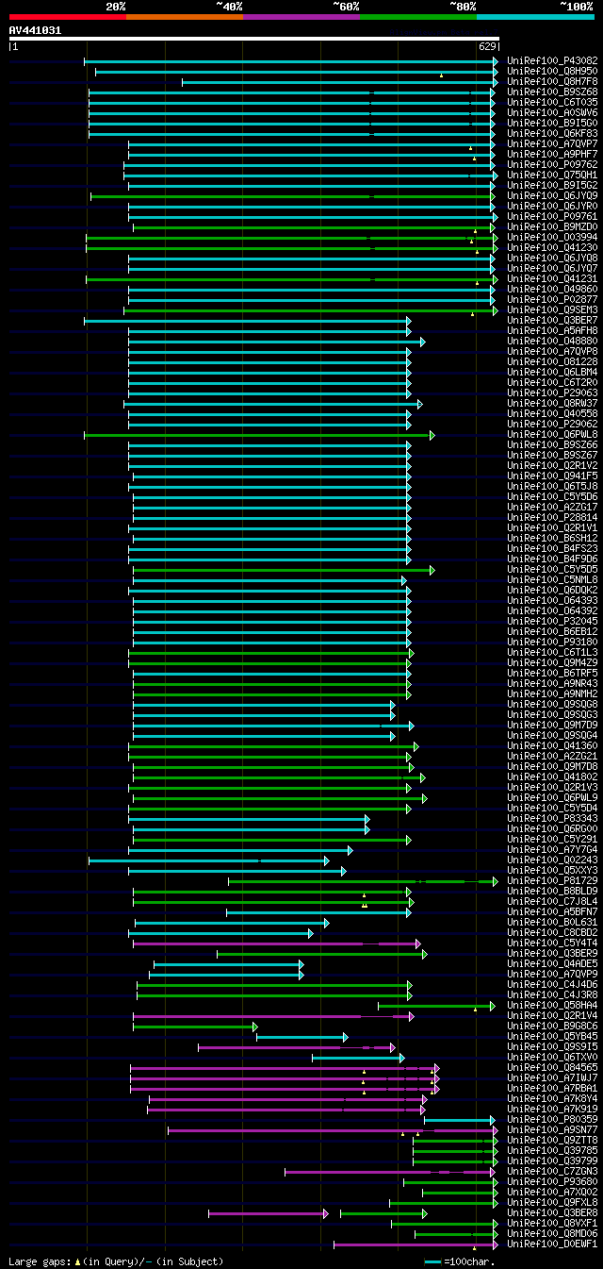Select the UniRef100_Q941F5 label
Screen dimensions: 603x1269
550,476
